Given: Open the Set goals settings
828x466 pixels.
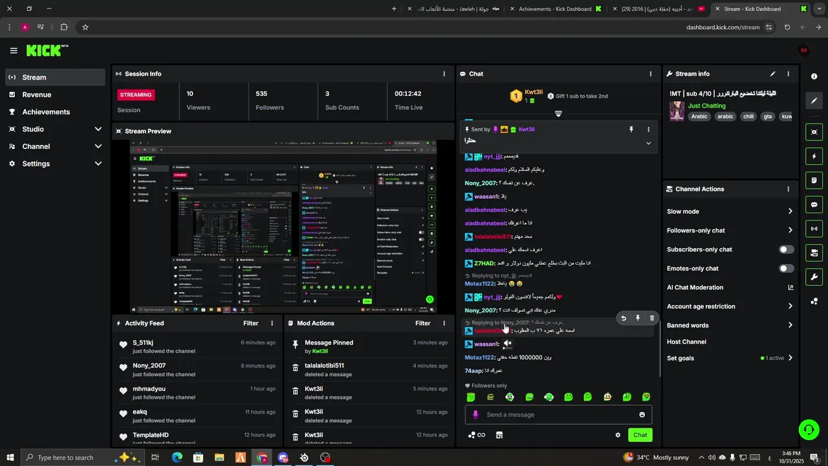Looking at the screenshot, I should tap(730, 358).
